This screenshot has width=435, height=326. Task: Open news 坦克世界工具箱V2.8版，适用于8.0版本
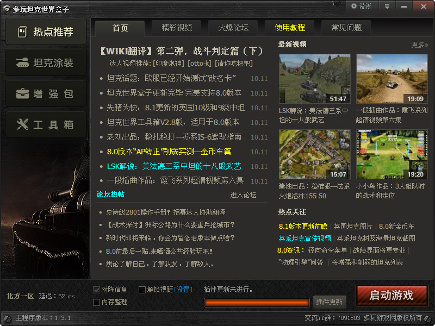(x=173, y=122)
